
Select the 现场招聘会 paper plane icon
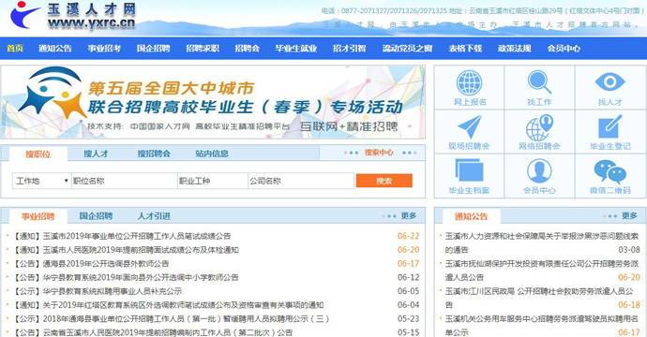[469, 127]
